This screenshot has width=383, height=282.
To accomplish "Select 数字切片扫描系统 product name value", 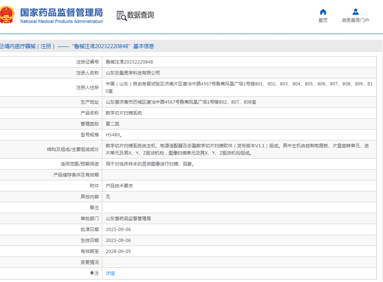I will (x=124, y=113).
